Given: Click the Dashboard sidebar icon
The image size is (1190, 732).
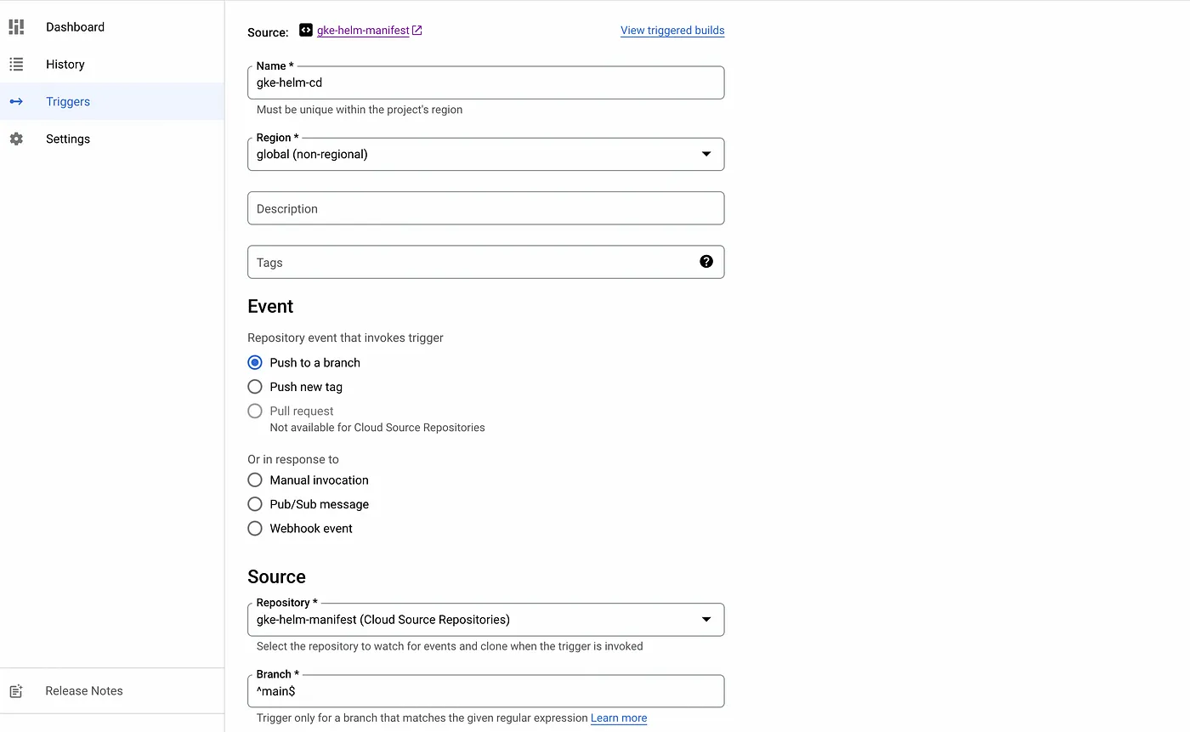Looking at the screenshot, I should pyautogui.click(x=16, y=26).
